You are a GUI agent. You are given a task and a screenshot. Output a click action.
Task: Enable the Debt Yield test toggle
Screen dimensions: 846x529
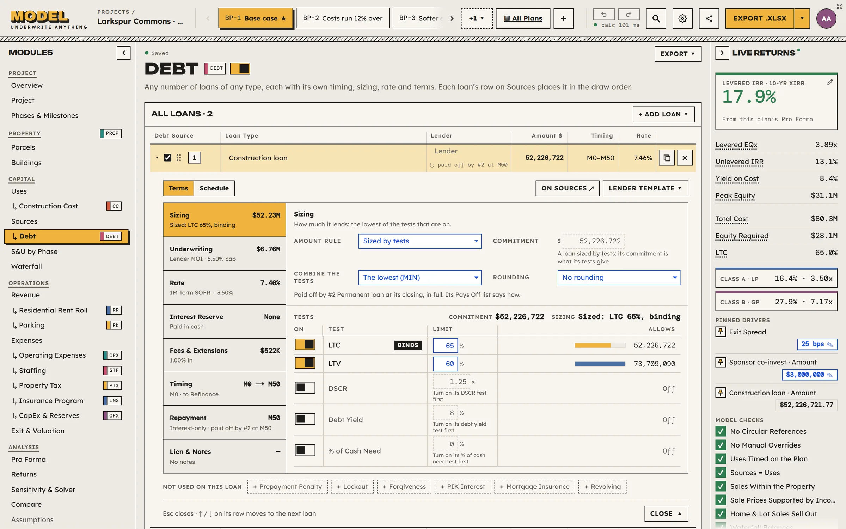(305, 419)
